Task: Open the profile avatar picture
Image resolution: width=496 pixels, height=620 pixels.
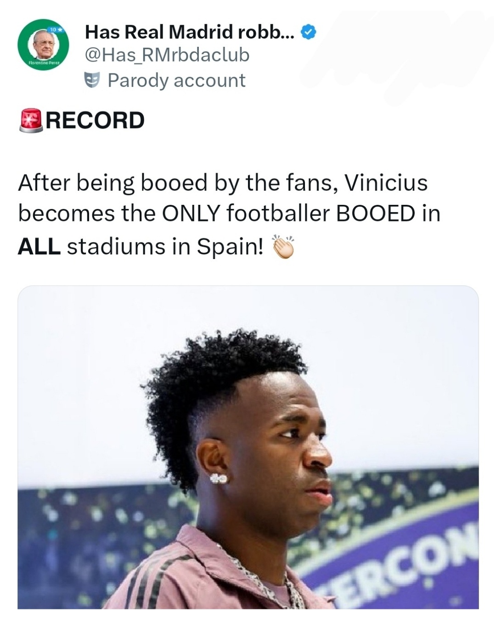Action: coord(44,45)
